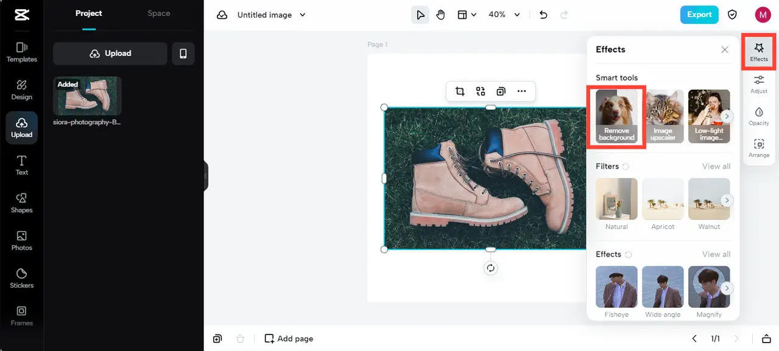Open the Stickers panel
The image size is (779, 351).
click(21, 278)
